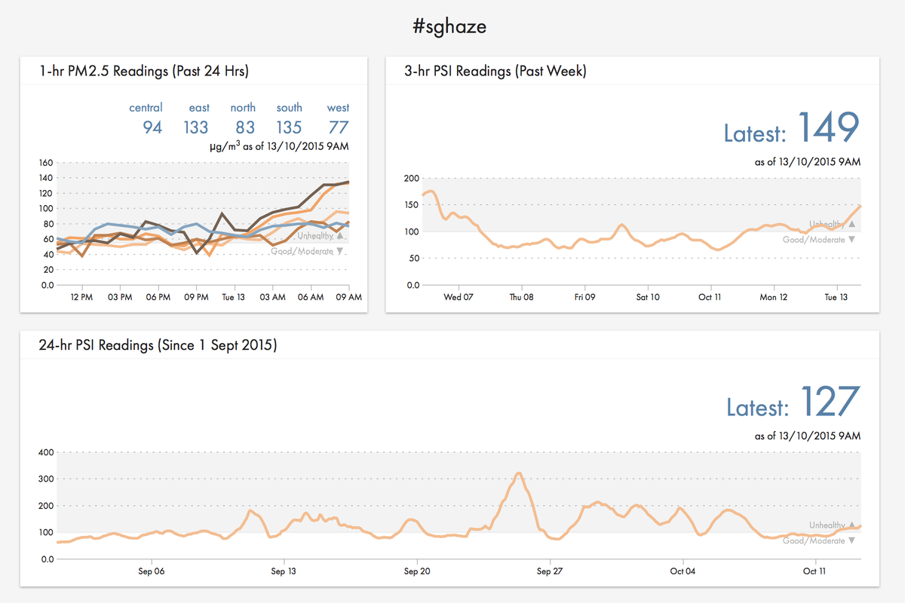The width and height of the screenshot is (905, 603).
Task: Click the west reading value 77
Action: [339, 127]
